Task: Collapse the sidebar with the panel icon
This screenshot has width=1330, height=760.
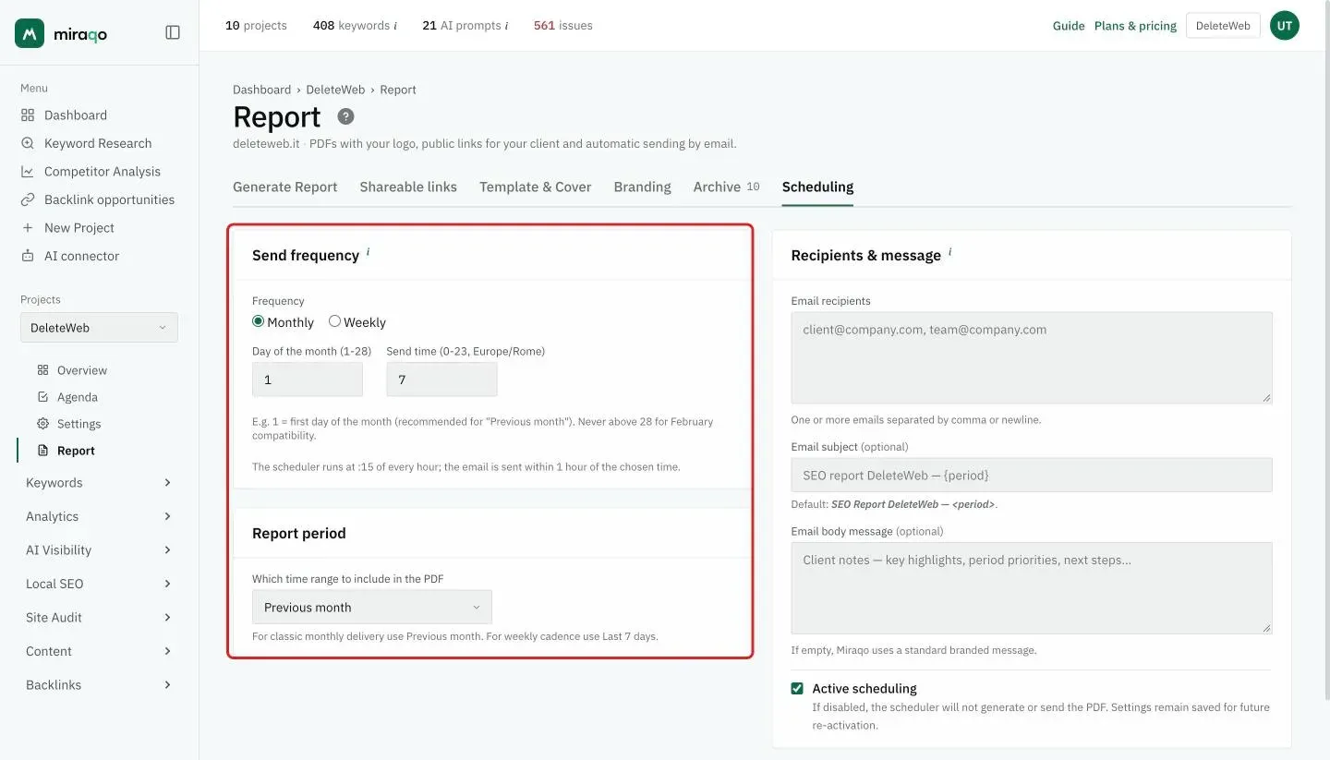Action: tap(173, 32)
